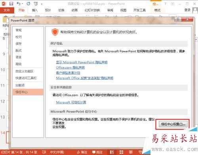Close the PowerPoint 选项 dialog
The height and width of the screenshot is (155, 198).
[x=187, y=19]
